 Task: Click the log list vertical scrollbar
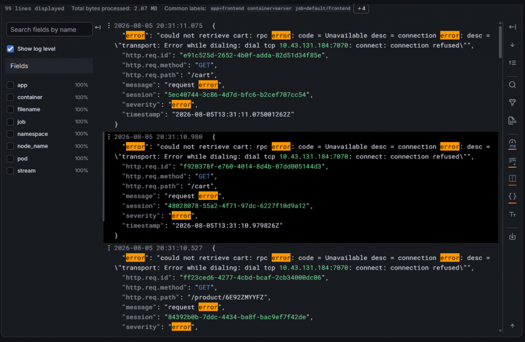pos(500,42)
